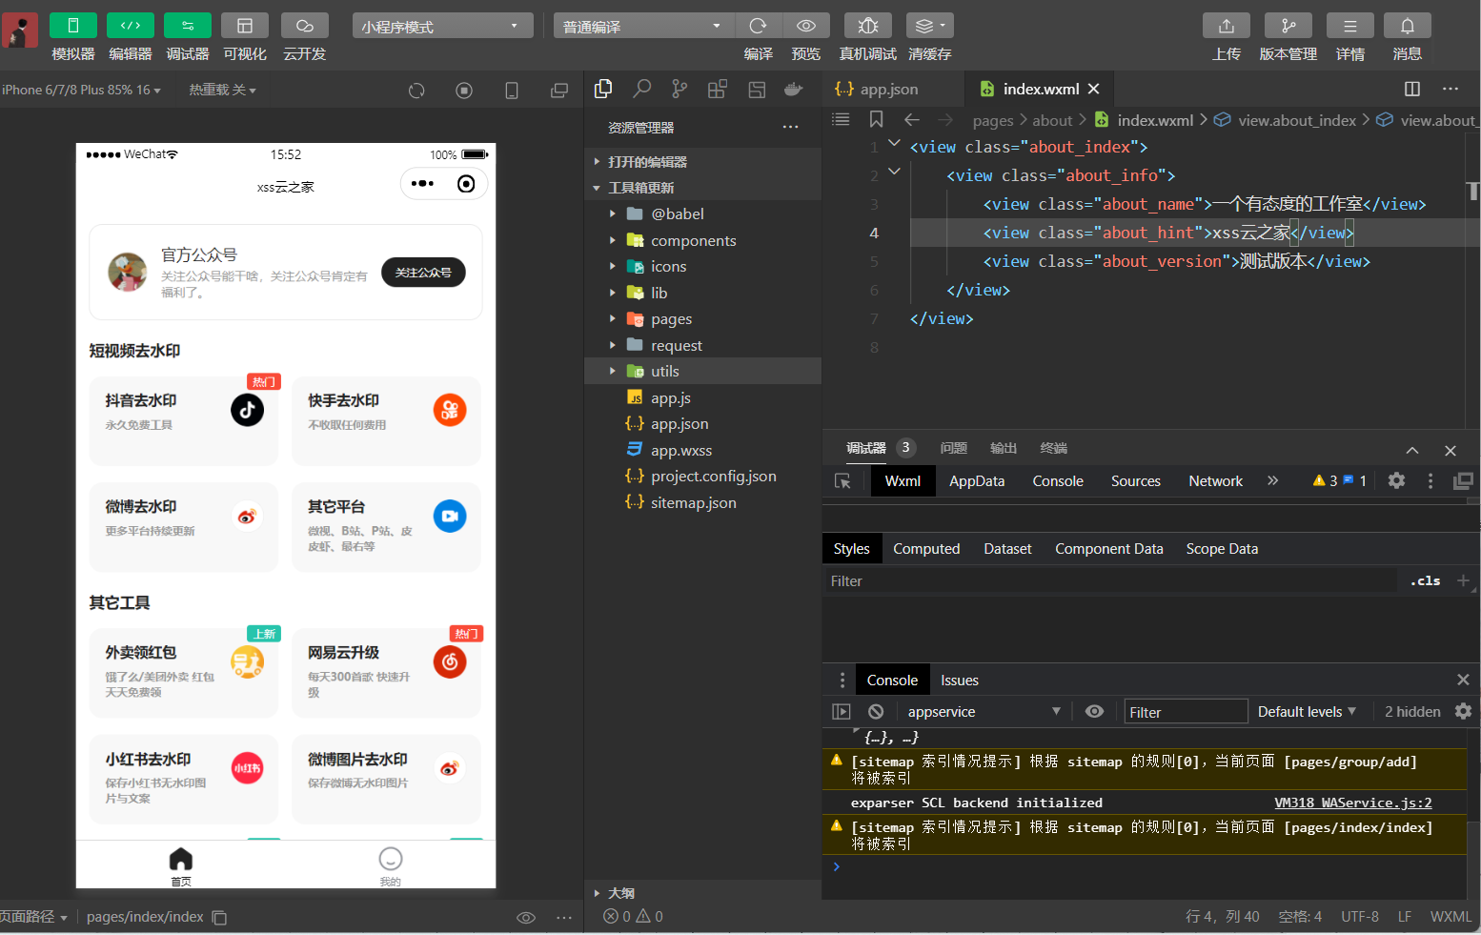Open the Docker whale sidebar icon
Screen dimensions: 1481x935
coord(793,89)
